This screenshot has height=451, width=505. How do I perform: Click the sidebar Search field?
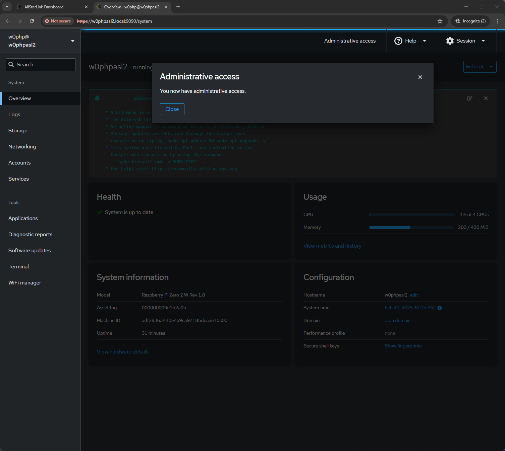tap(41, 65)
